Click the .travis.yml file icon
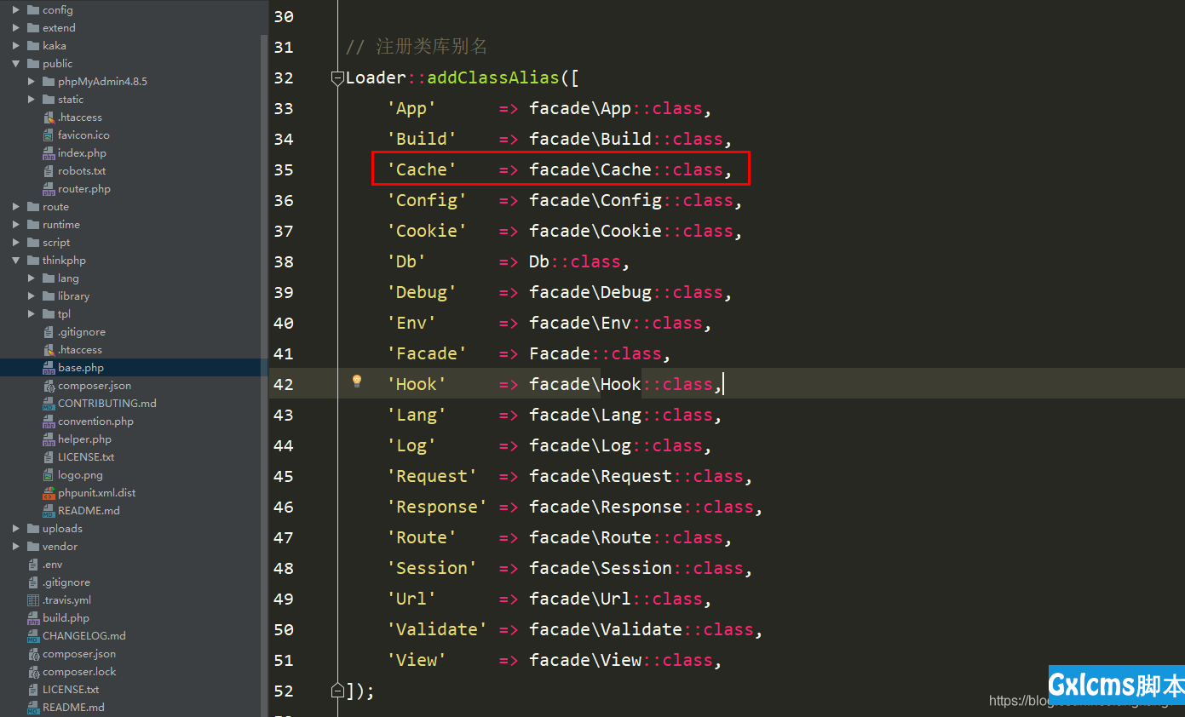 [33, 600]
